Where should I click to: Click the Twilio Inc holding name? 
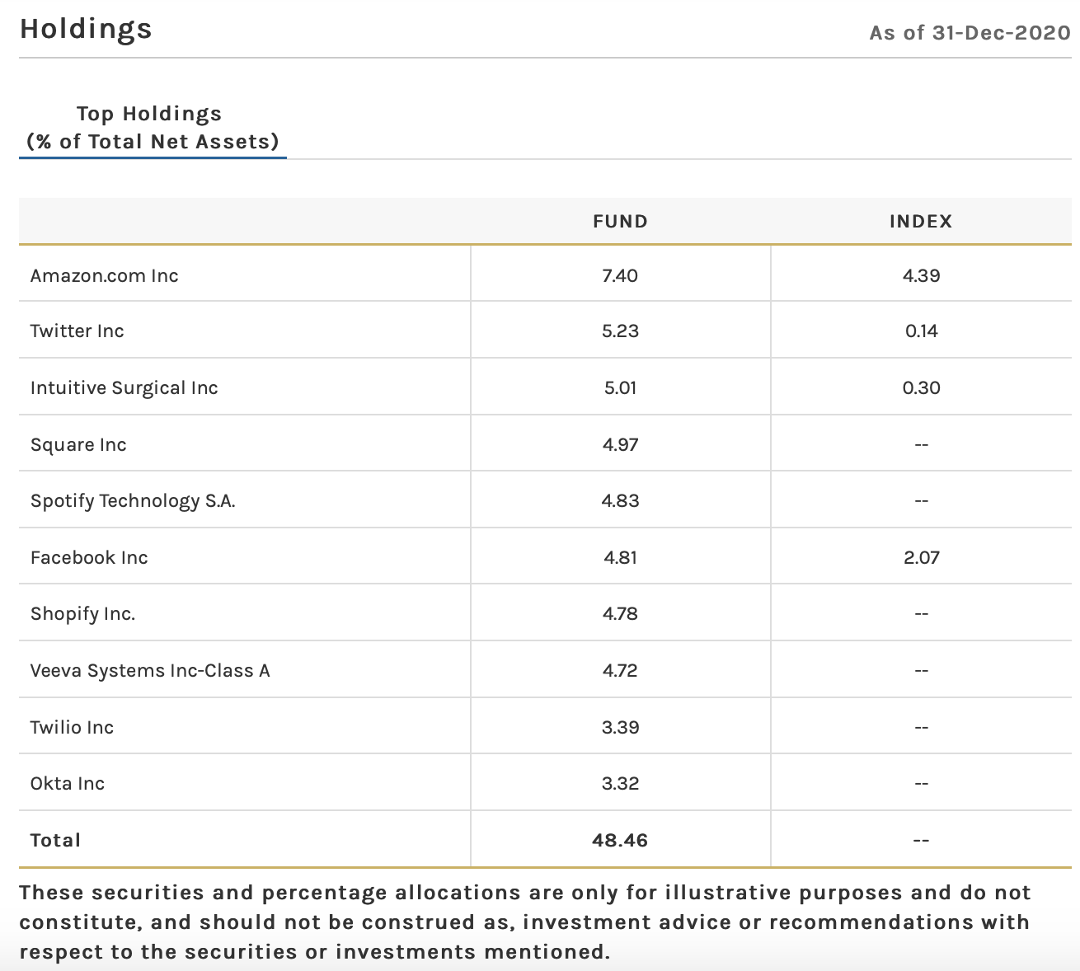(73, 727)
